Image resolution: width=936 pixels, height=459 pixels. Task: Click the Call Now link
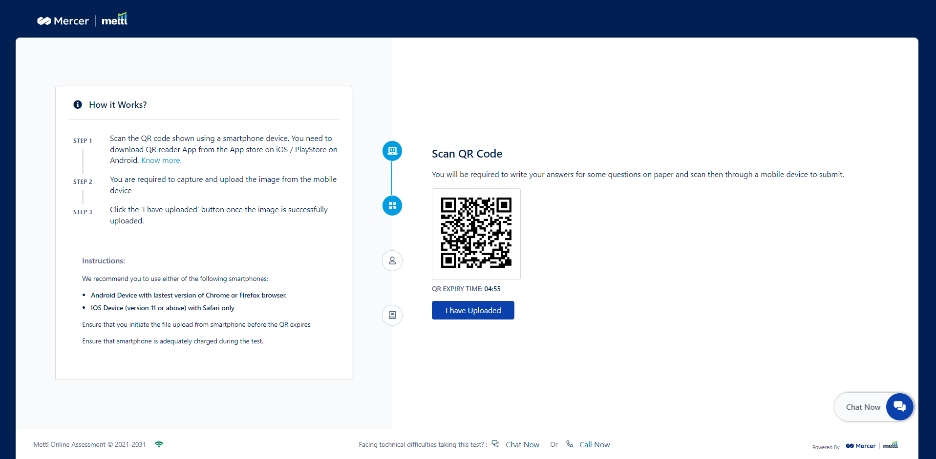coord(595,444)
